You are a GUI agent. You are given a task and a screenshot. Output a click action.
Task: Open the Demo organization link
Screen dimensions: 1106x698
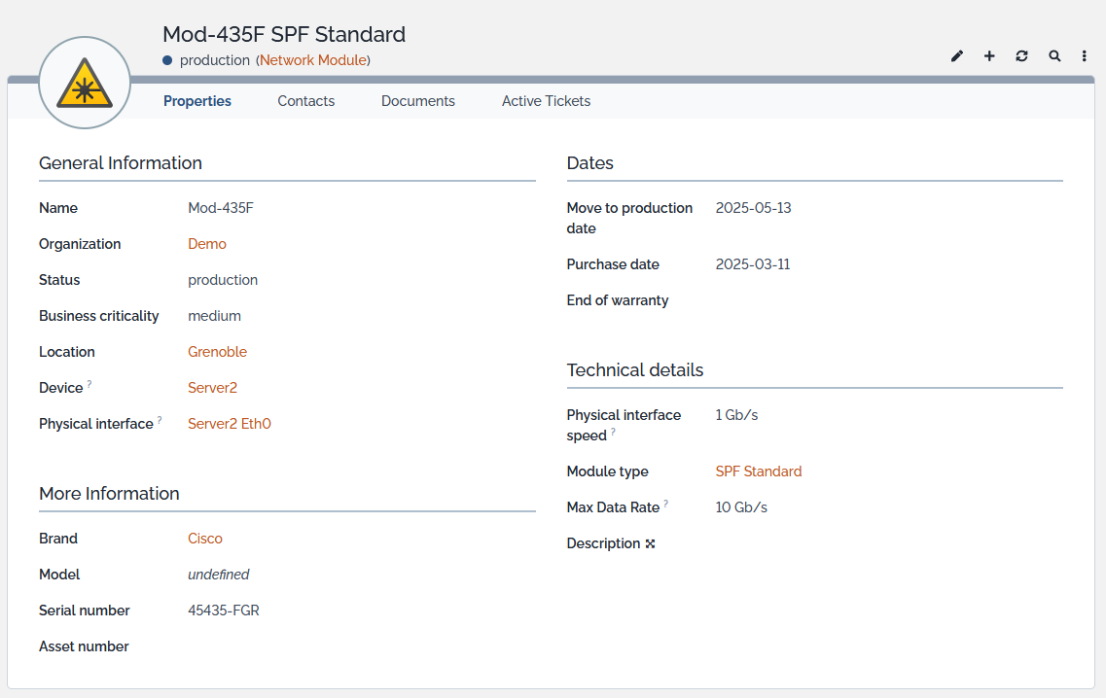coord(207,244)
